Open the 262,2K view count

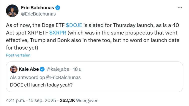tap(67, 100)
